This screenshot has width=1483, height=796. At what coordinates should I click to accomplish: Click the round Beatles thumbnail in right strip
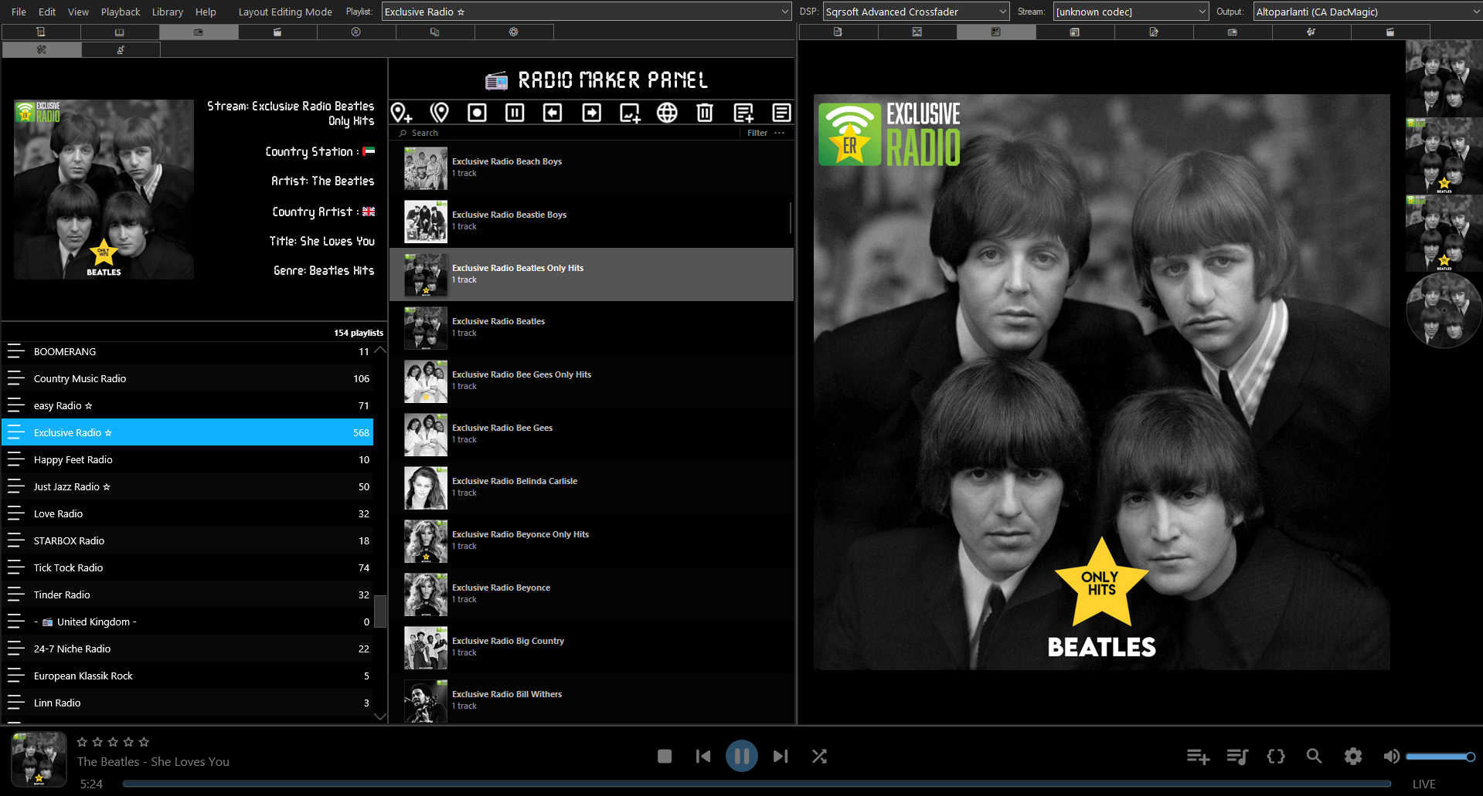pyautogui.click(x=1444, y=310)
